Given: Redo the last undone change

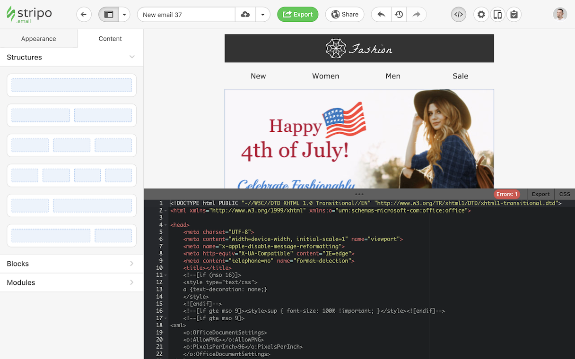Looking at the screenshot, I should tap(417, 15).
